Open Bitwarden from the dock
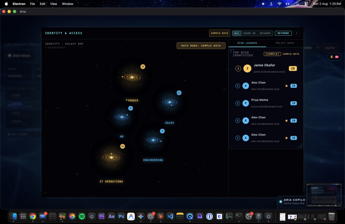 pyautogui.click(x=219, y=217)
